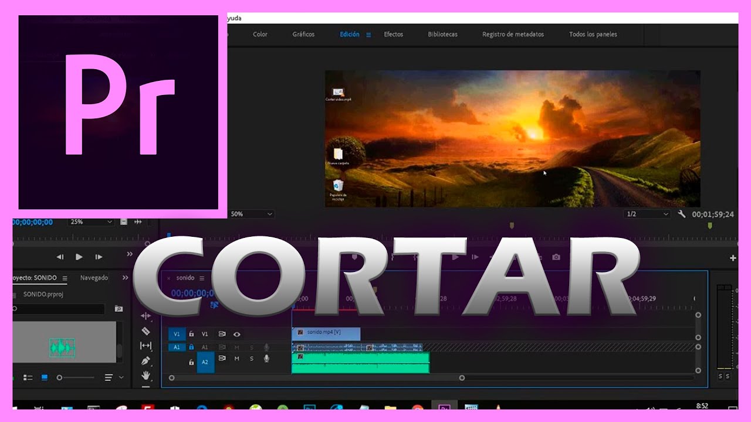This screenshot has height=422, width=751.
Task: Switch to the Color workspace
Action: pyautogui.click(x=260, y=35)
